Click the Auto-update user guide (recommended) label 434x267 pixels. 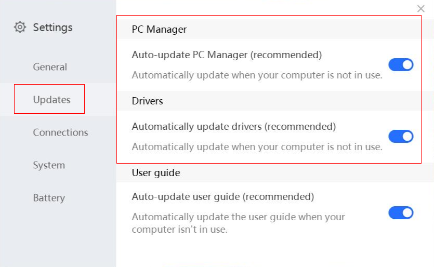223,197
